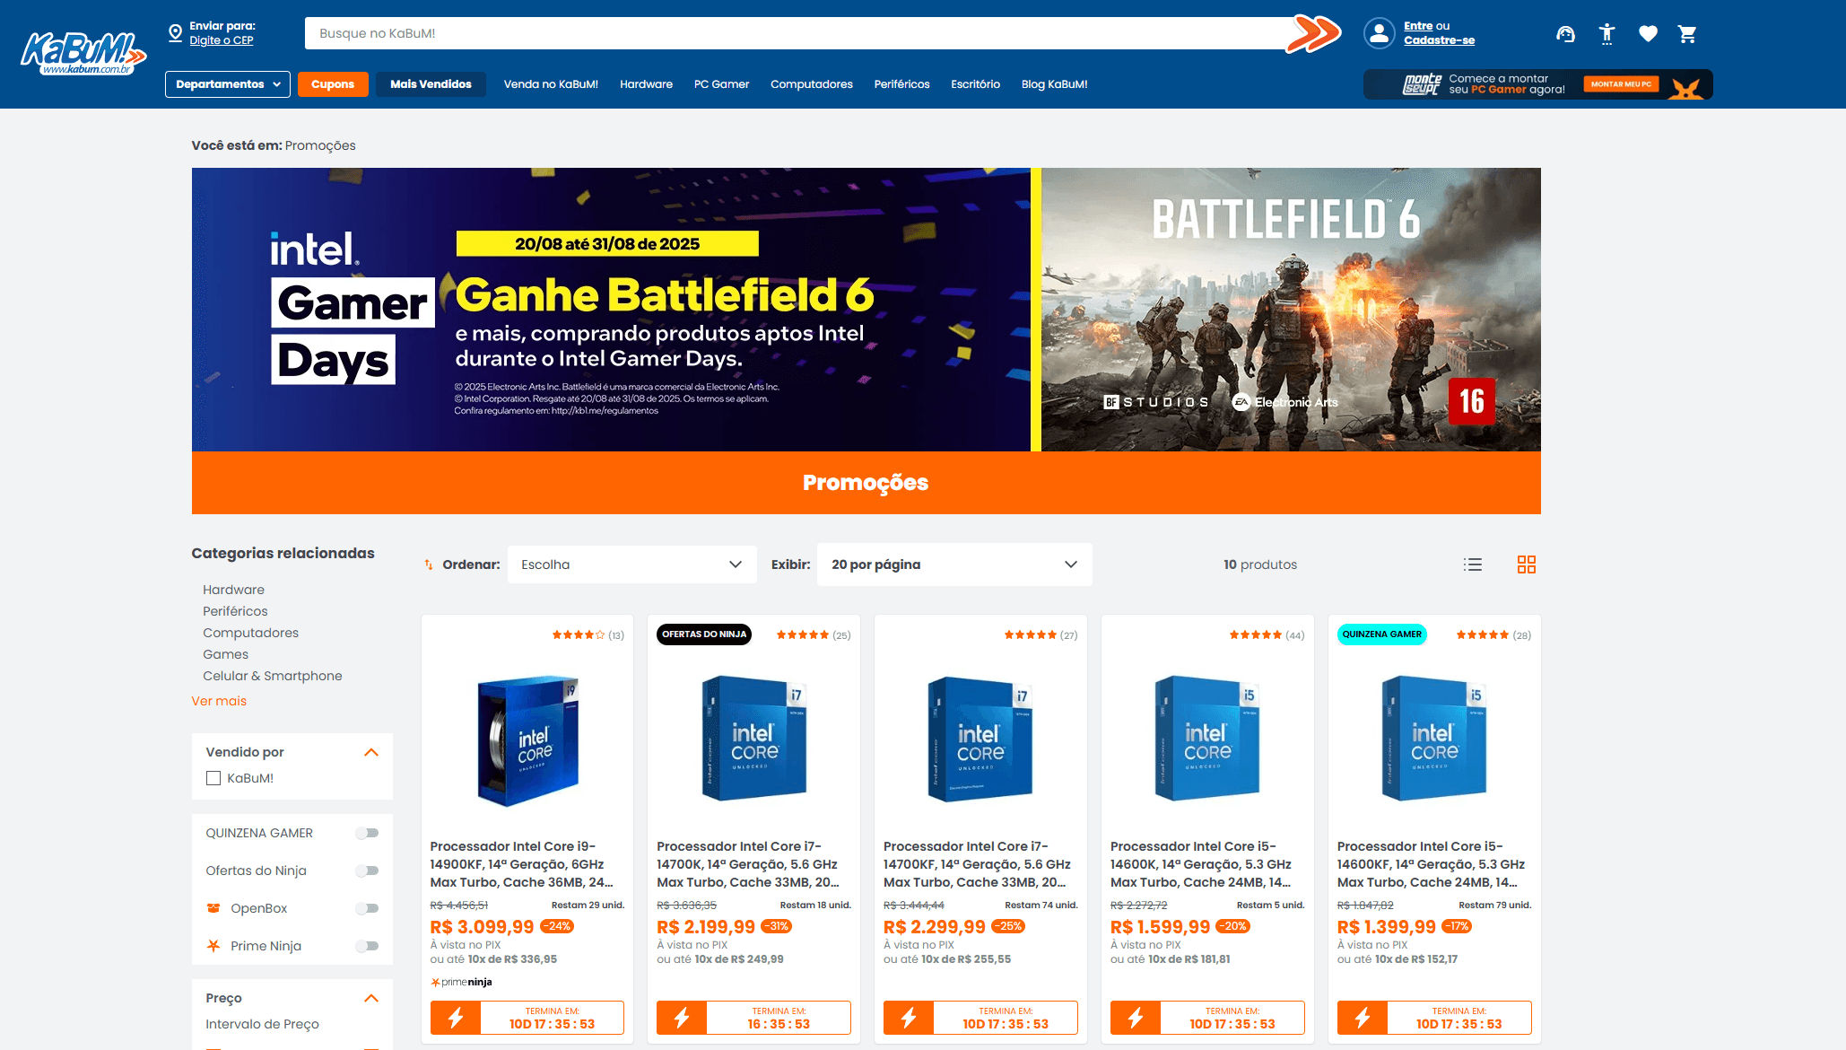
Task: Click the Prime Ninja star icon
Action: pyautogui.click(x=213, y=946)
